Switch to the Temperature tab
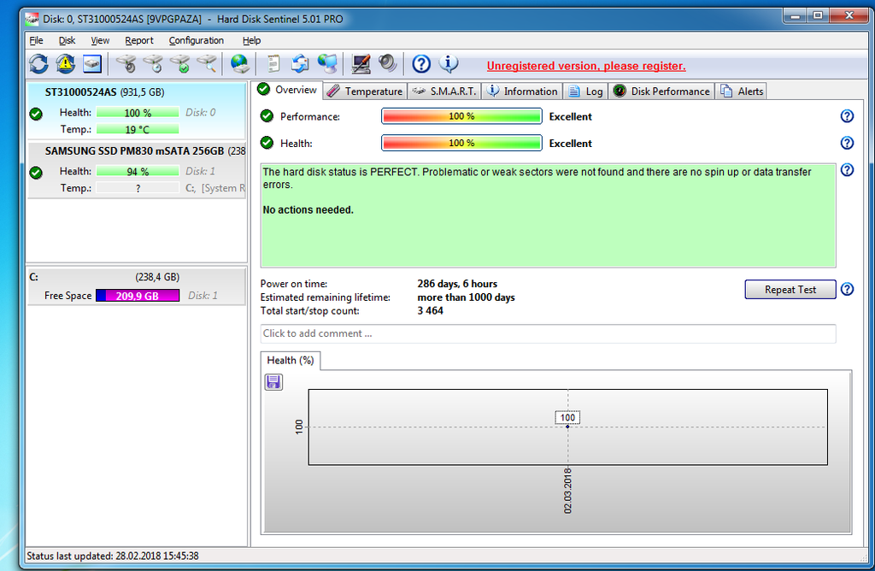The image size is (875, 571). [x=365, y=91]
